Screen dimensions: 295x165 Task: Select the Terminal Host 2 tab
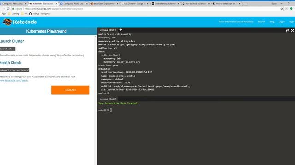tap(107, 99)
